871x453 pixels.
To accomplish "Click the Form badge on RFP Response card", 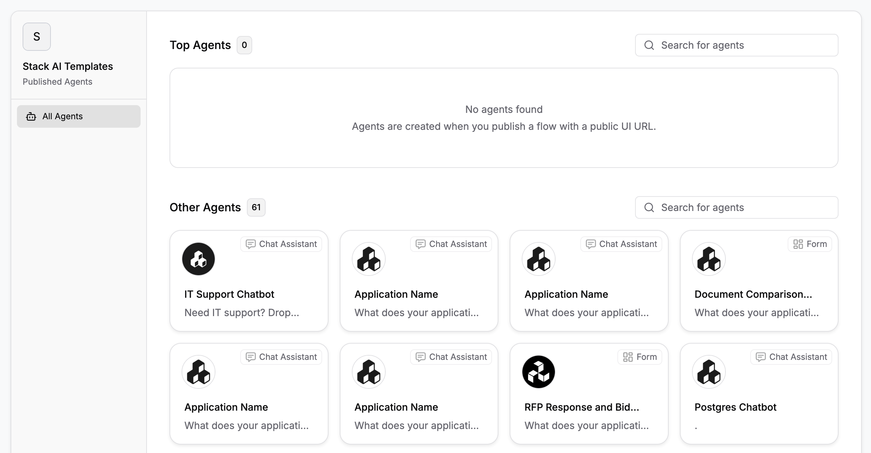I will [x=640, y=357].
